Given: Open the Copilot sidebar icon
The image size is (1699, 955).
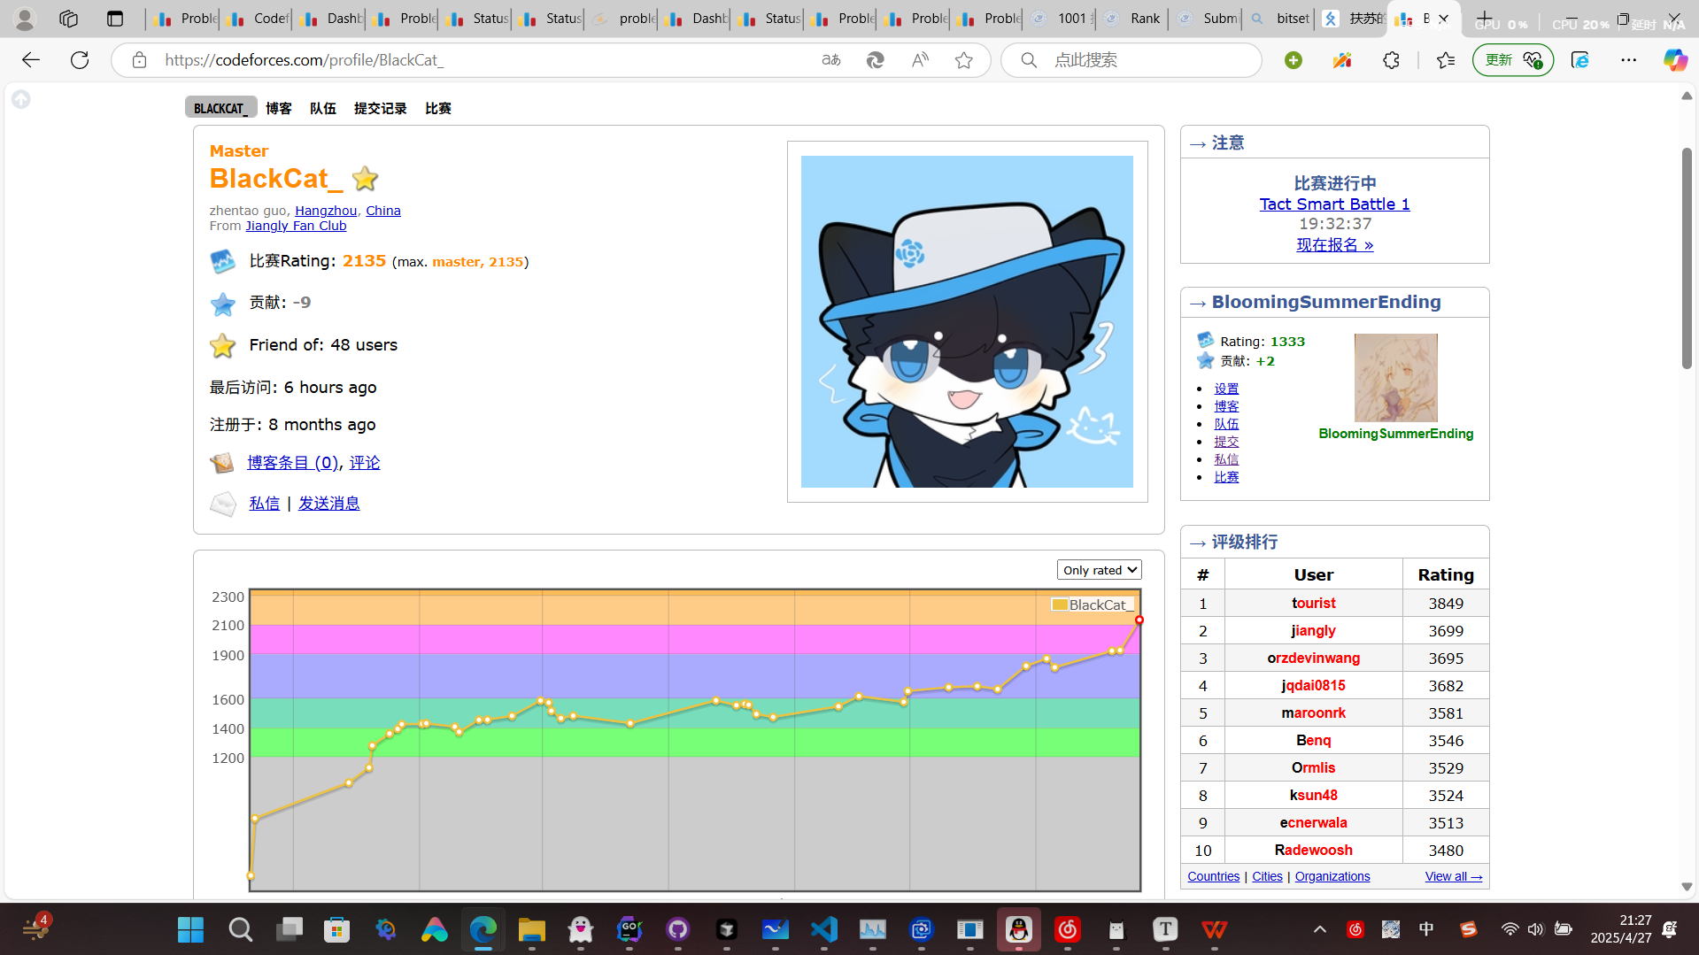Looking at the screenshot, I should click(1674, 60).
